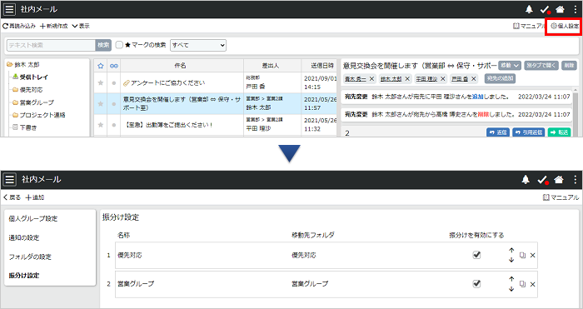Open the 営業グループ folder in the tree

(x=33, y=102)
